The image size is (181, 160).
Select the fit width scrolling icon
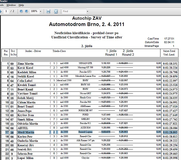(48, 11)
